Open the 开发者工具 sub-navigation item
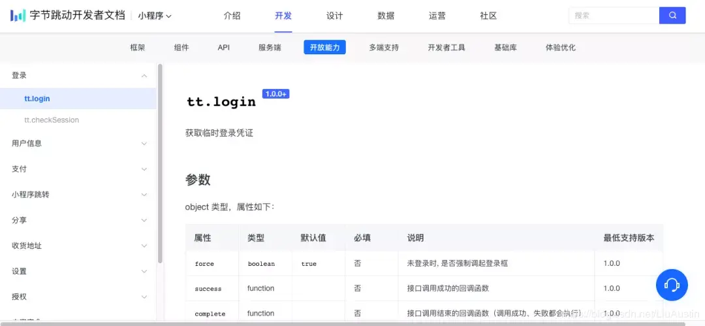Viewport: 705px width, 326px height. tap(446, 47)
